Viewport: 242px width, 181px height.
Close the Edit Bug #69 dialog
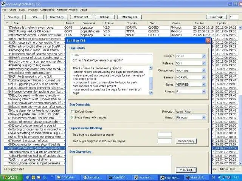[208, 40]
